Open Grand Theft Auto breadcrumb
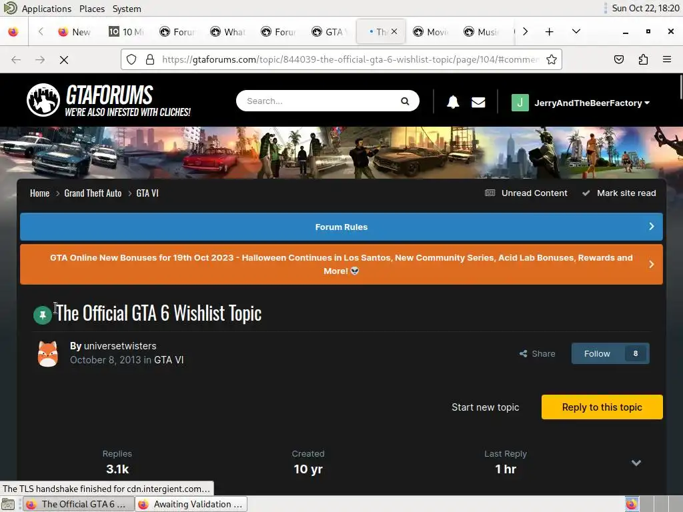The image size is (683, 512). (93, 193)
